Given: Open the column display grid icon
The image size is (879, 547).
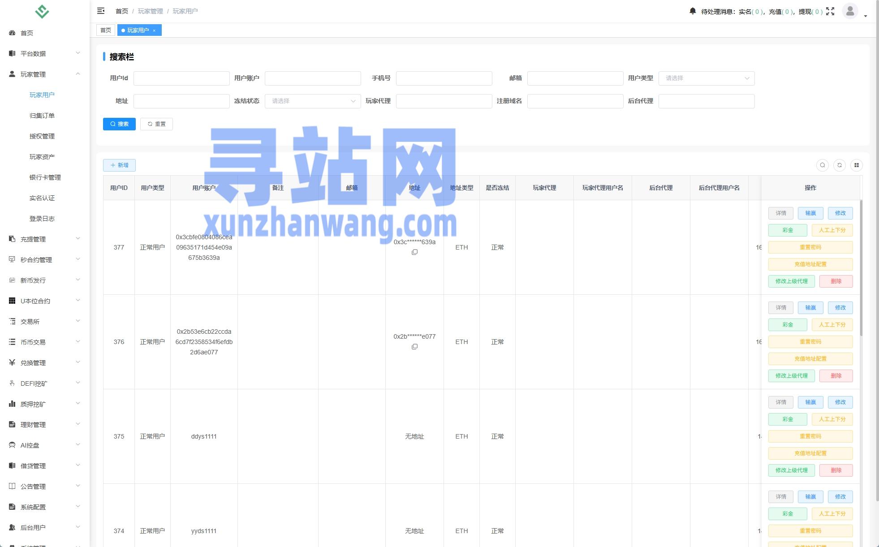Looking at the screenshot, I should (857, 165).
